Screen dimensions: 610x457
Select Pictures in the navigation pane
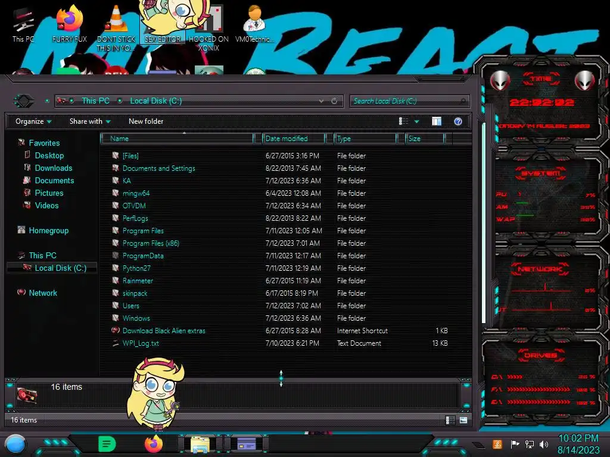(x=49, y=193)
